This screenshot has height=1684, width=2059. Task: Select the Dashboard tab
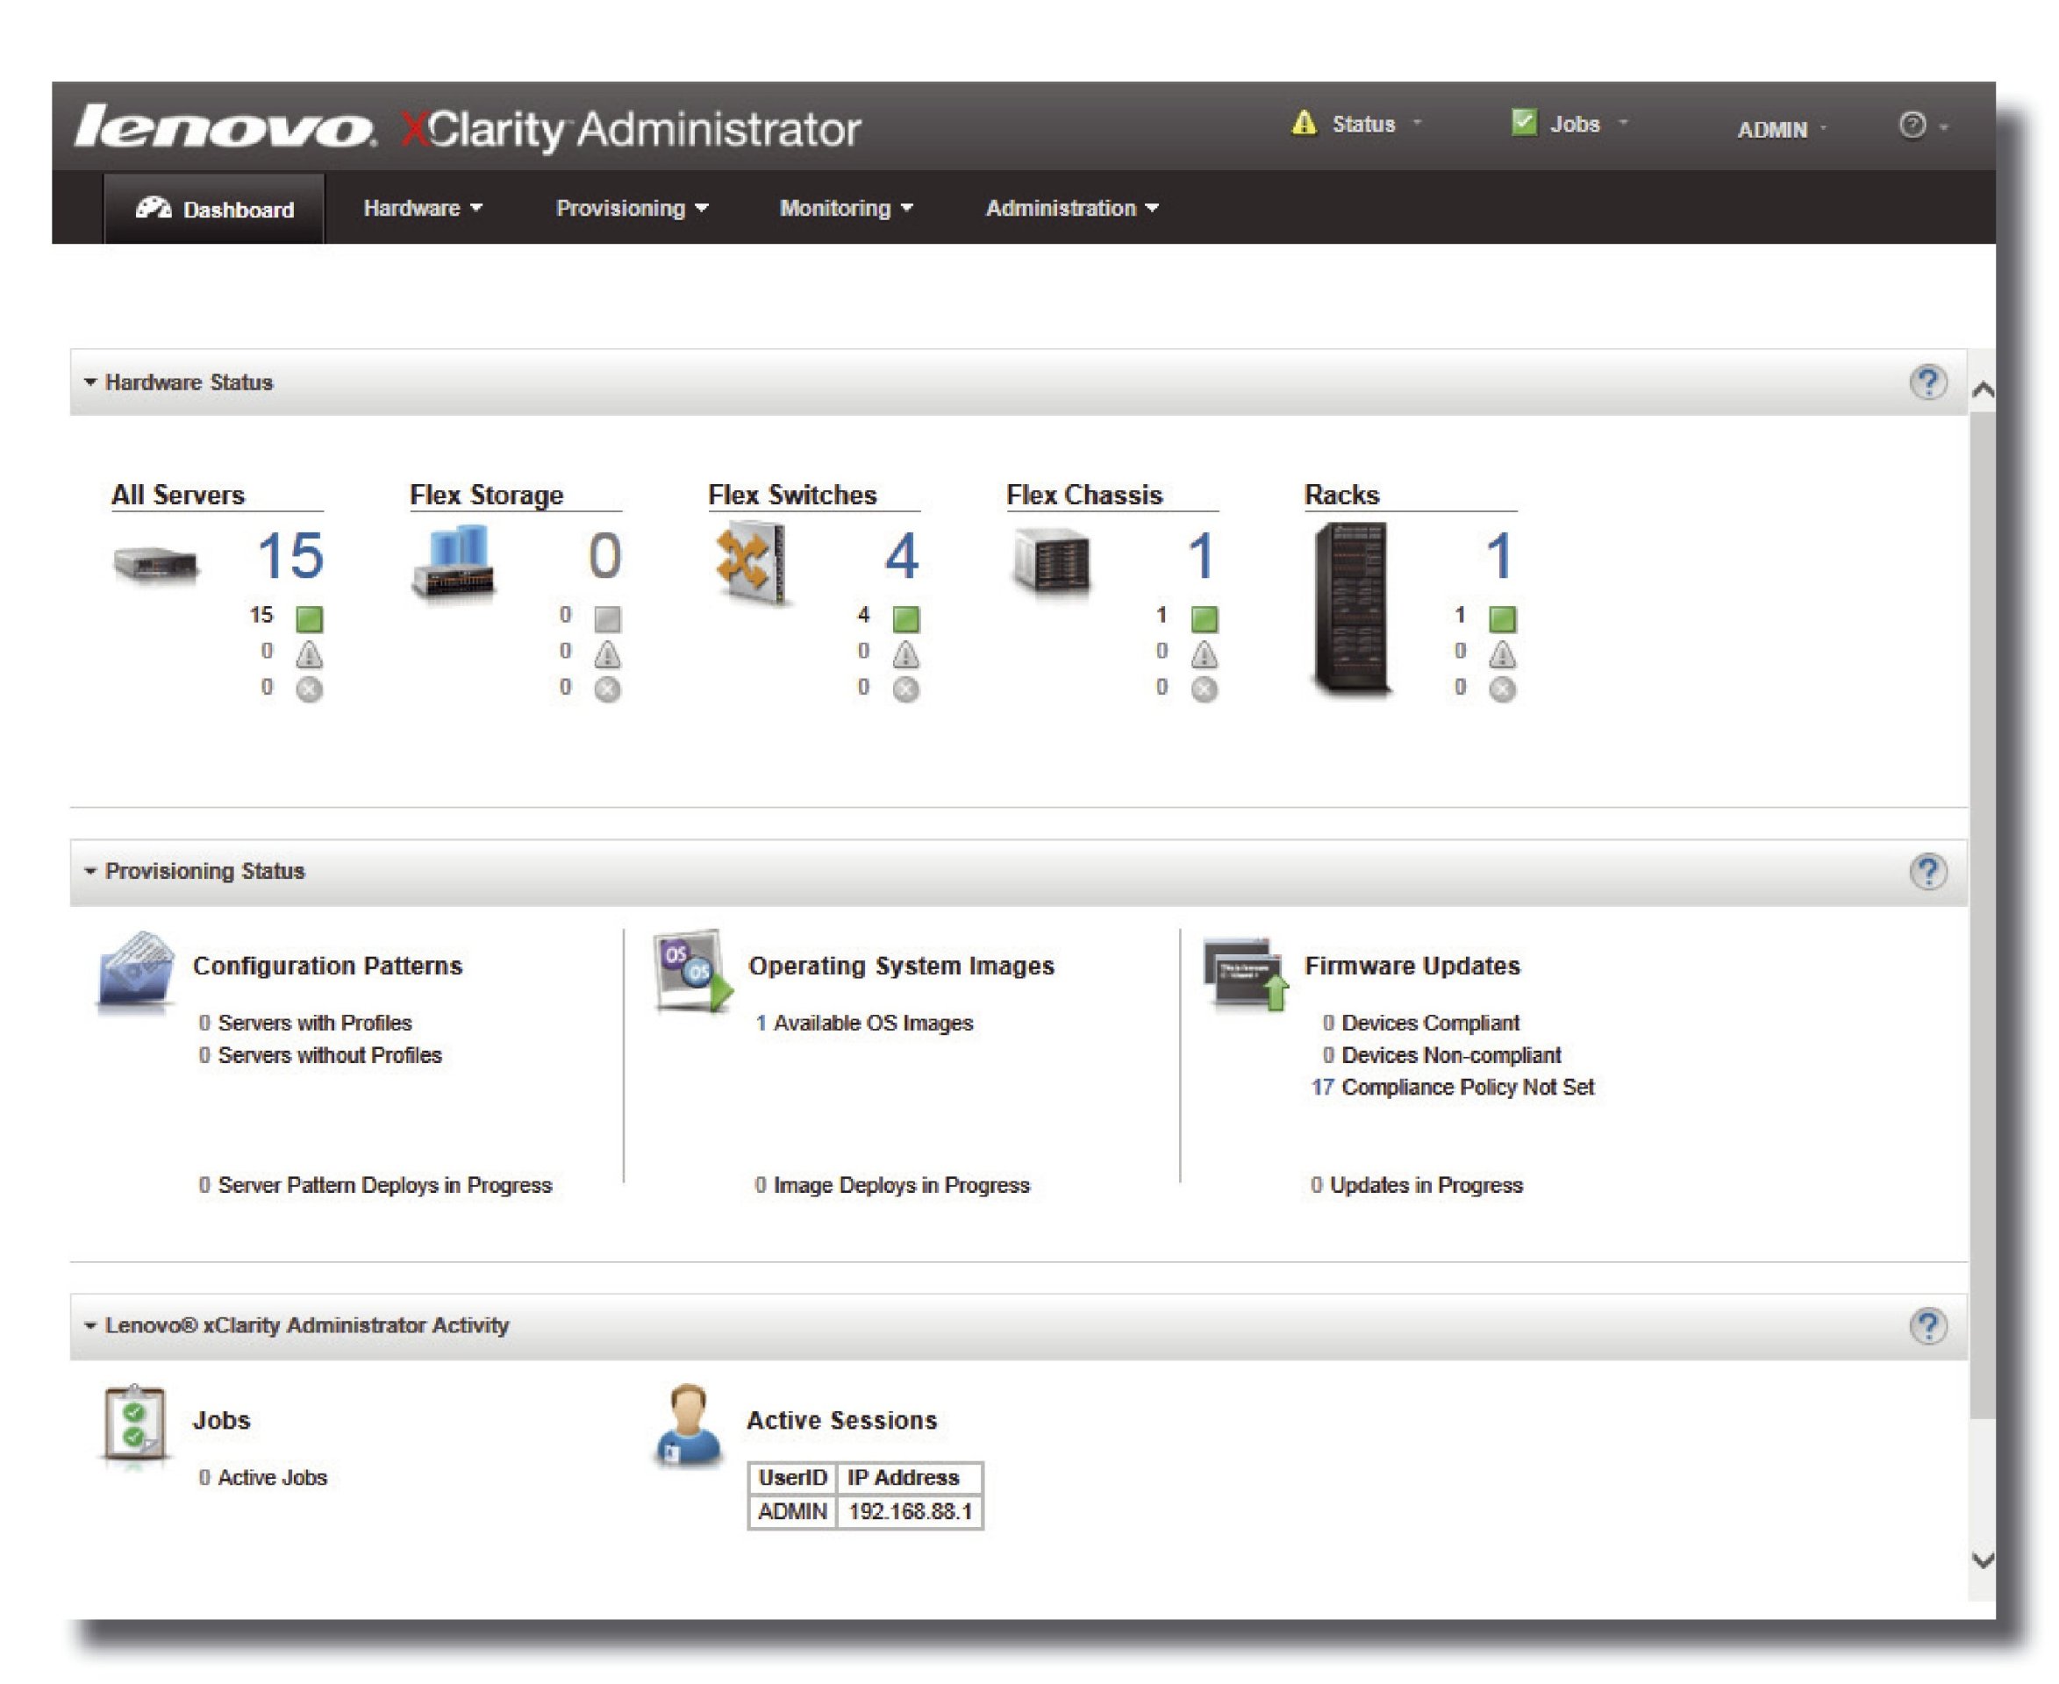(x=214, y=209)
